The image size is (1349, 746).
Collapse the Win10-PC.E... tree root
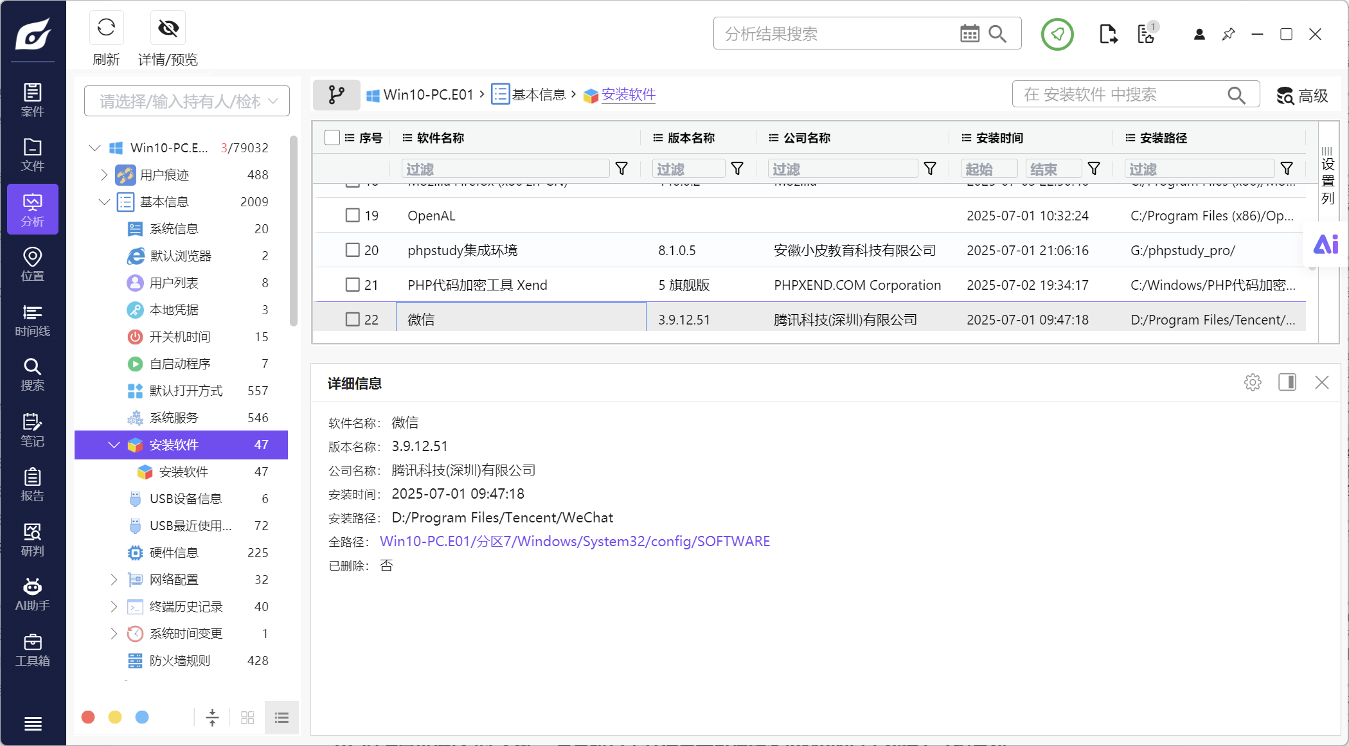(x=95, y=148)
